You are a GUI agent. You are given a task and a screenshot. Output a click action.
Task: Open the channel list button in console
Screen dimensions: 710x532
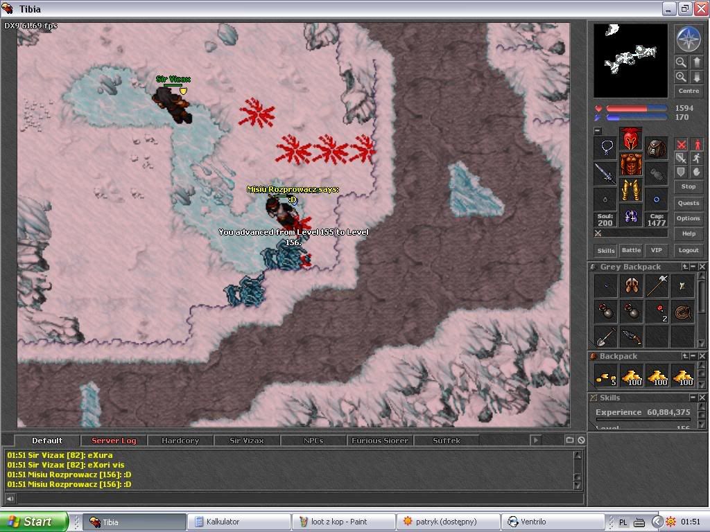point(570,440)
